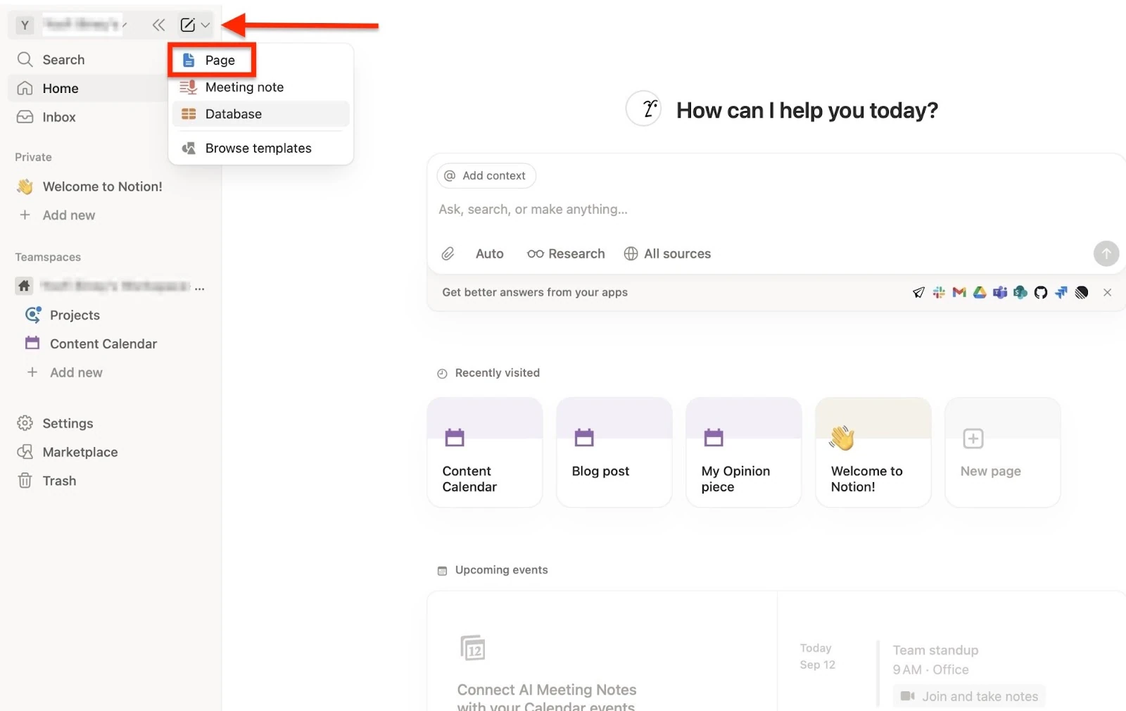Choose Database in the create menu
1126x711 pixels.
[260, 114]
